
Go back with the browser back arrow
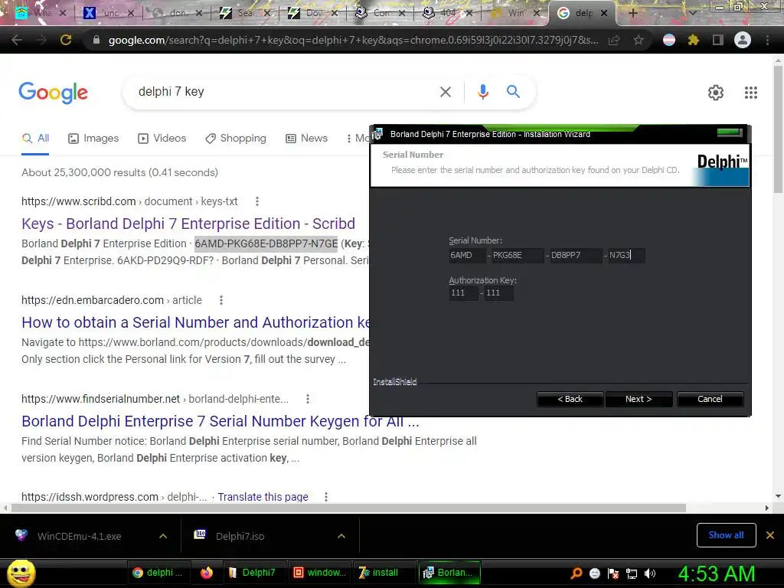pyautogui.click(x=17, y=40)
